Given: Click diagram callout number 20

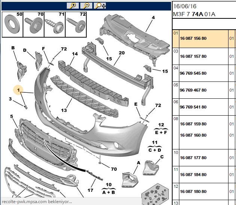Looking at the screenshot, I should pos(122,53).
